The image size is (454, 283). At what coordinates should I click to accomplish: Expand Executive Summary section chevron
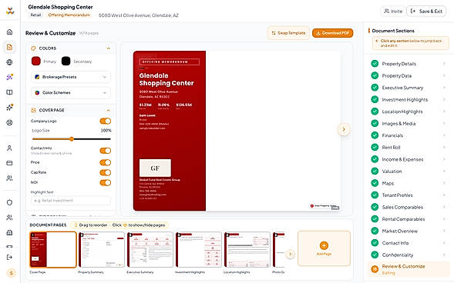coord(444,88)
